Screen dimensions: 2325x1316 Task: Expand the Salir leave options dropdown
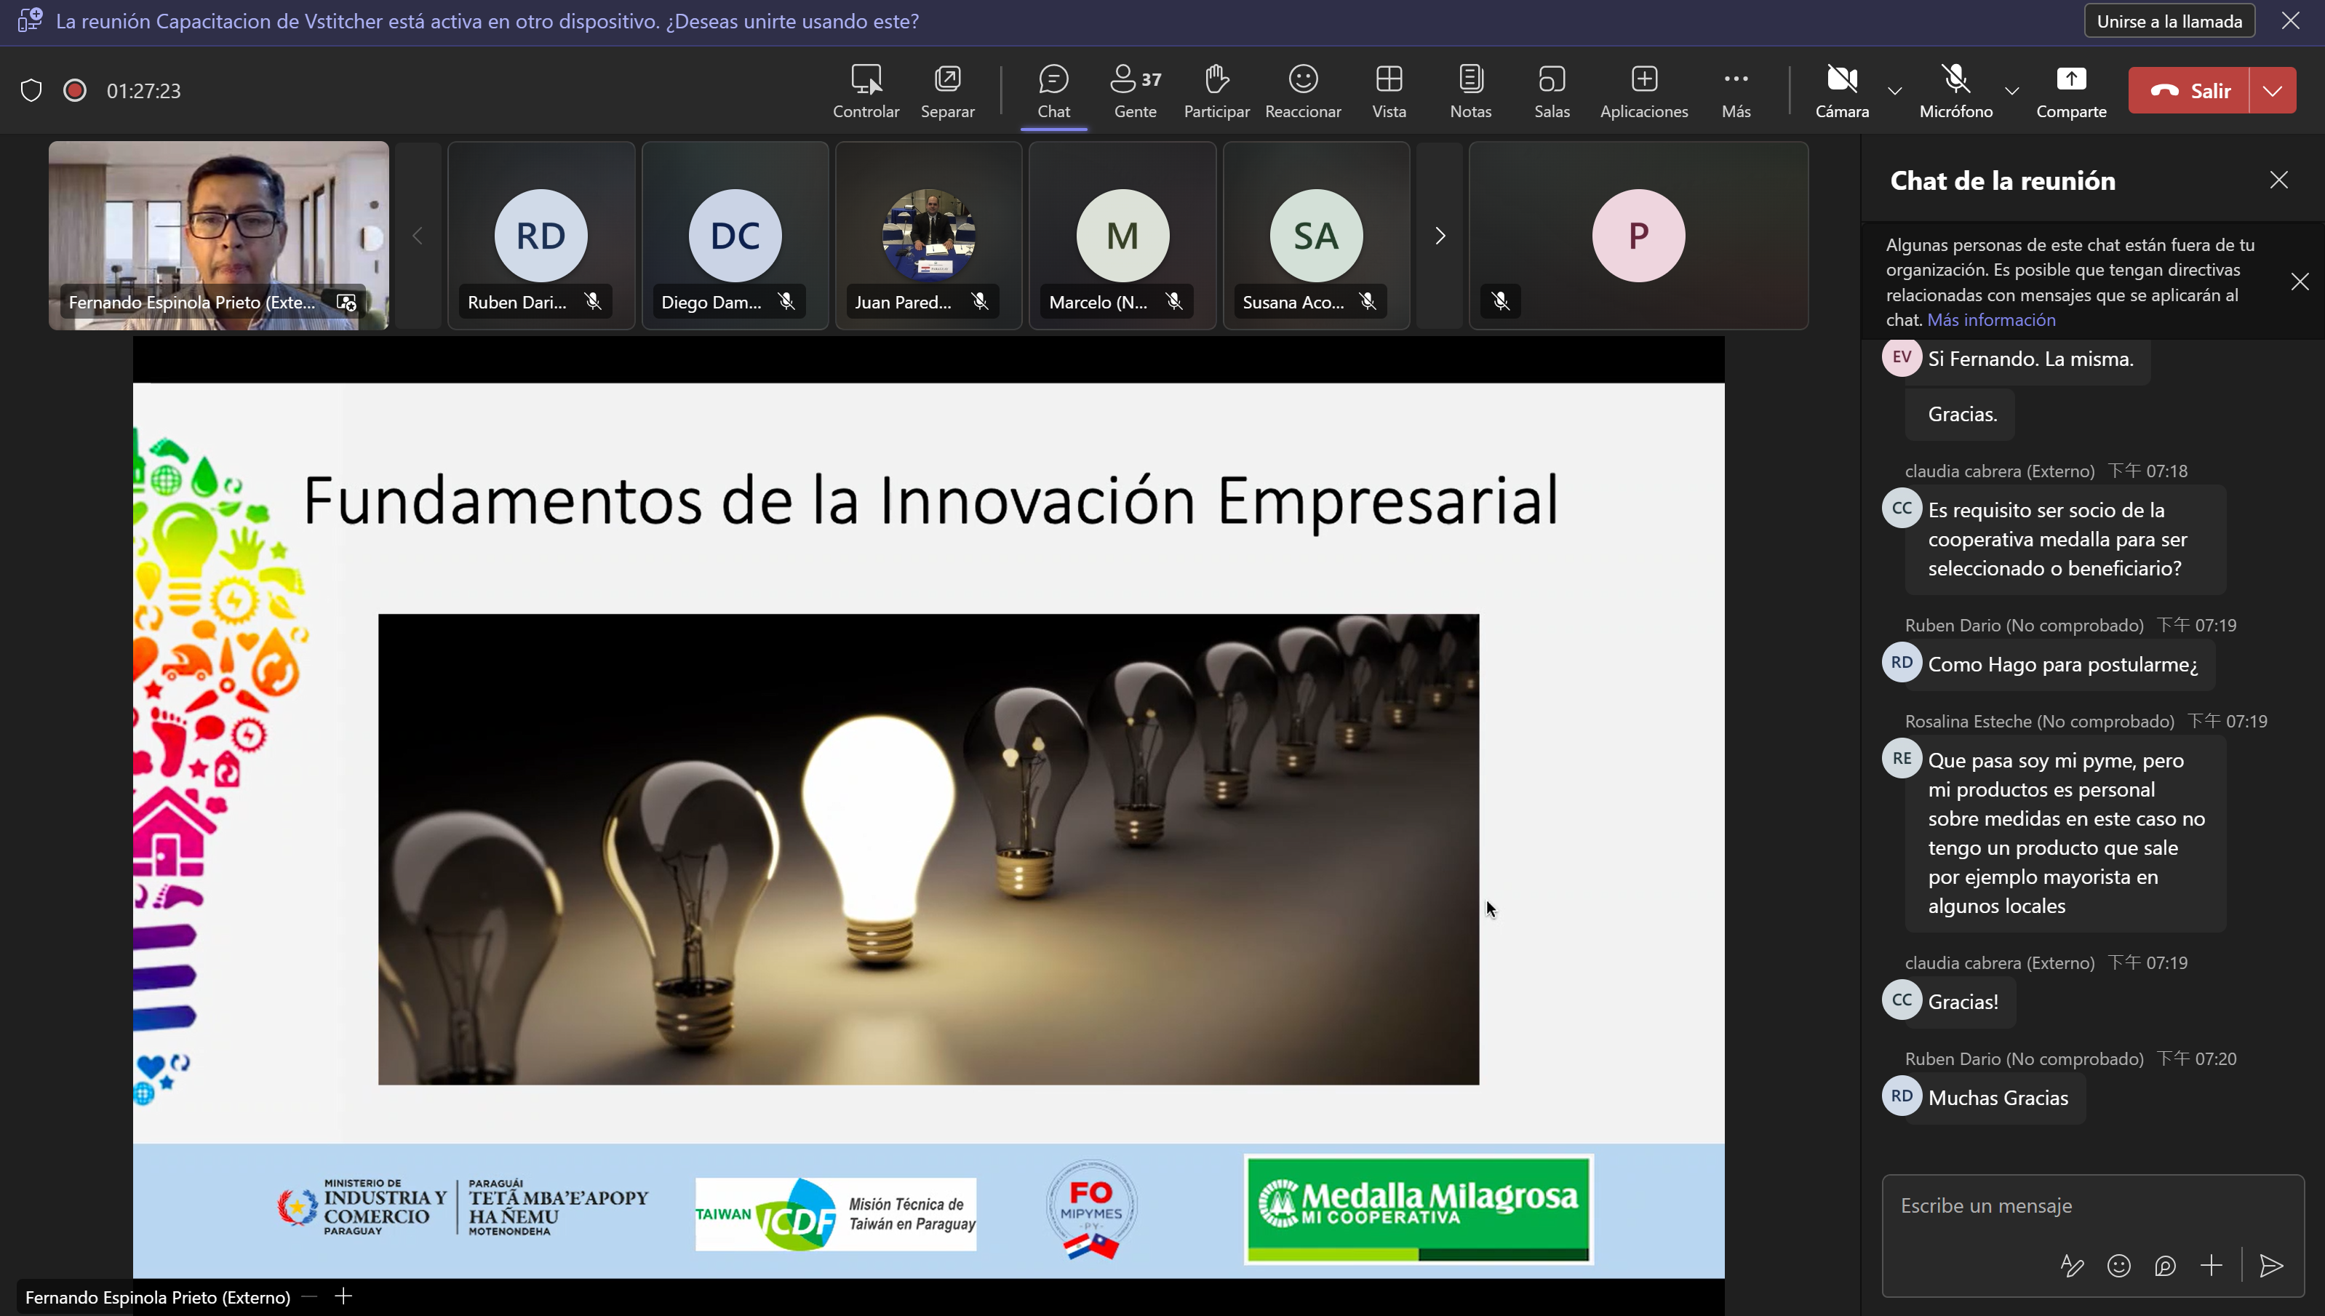point(2273,90)
